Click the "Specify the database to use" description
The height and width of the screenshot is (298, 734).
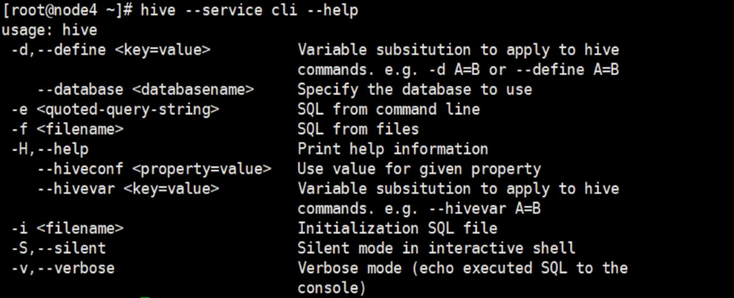(x=414, y=90)
